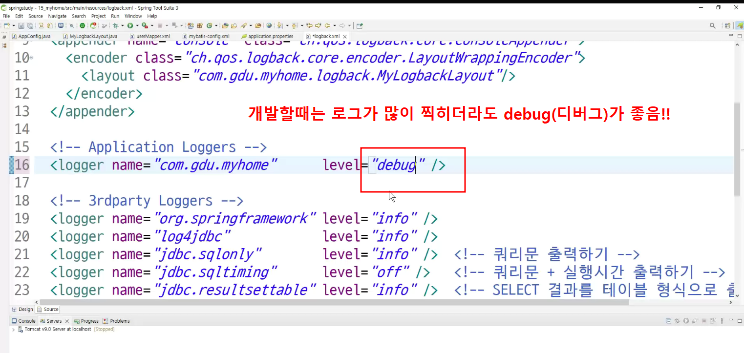The width and height of the screenshot is (744, 353).
Task: Open the Back arrow's history dropdown
Action: coord(335,25)
